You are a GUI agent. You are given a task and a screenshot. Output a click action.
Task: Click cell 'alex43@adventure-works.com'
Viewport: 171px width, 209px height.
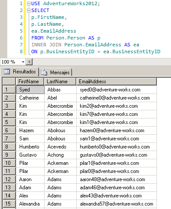tap(117, 196)
